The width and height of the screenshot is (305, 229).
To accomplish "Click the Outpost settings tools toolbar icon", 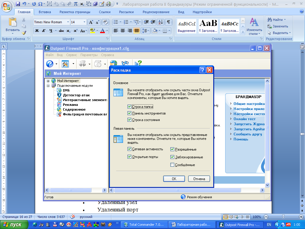I will (65, 64).
